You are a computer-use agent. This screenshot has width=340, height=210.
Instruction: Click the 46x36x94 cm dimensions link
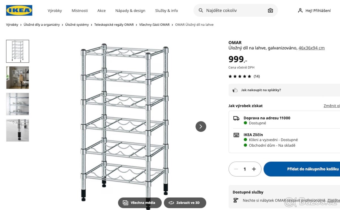[x=311, y=48]
